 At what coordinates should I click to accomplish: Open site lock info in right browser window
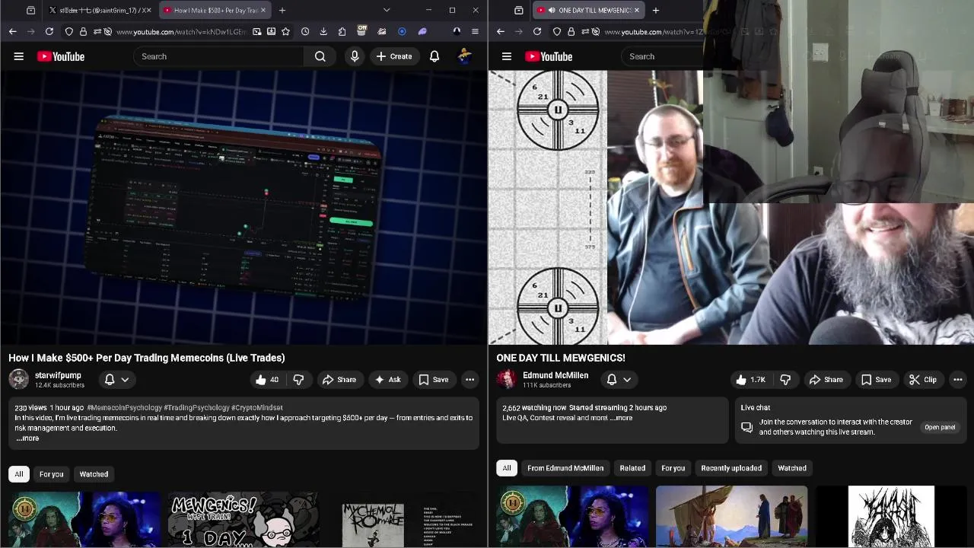pyautogui.click(x=571, y=31)
